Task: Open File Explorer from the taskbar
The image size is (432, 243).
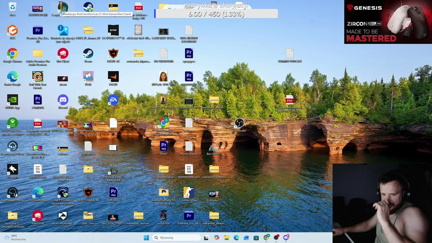Action: [x=226, y=238]
